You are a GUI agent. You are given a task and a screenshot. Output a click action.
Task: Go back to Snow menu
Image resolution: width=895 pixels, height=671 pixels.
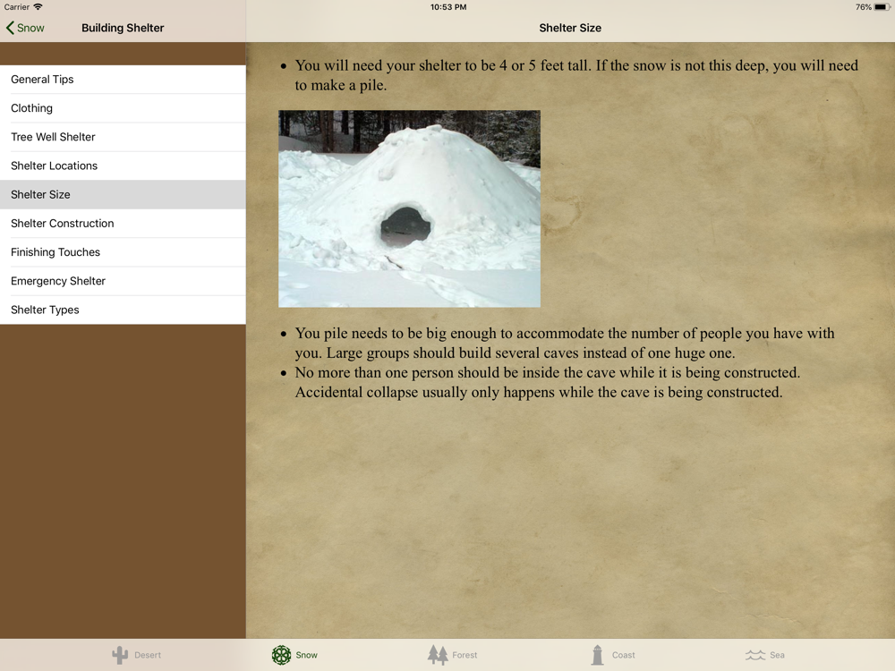point(25,28)
